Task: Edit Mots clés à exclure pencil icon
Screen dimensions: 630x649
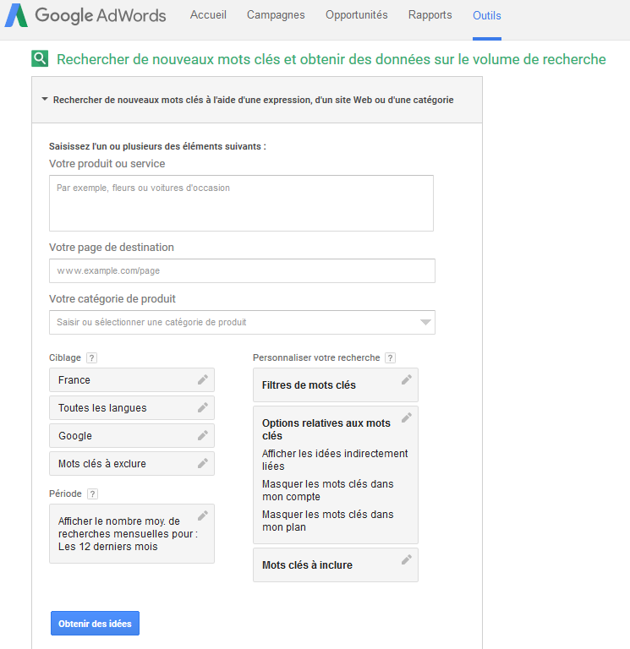Action: [202, 464]
